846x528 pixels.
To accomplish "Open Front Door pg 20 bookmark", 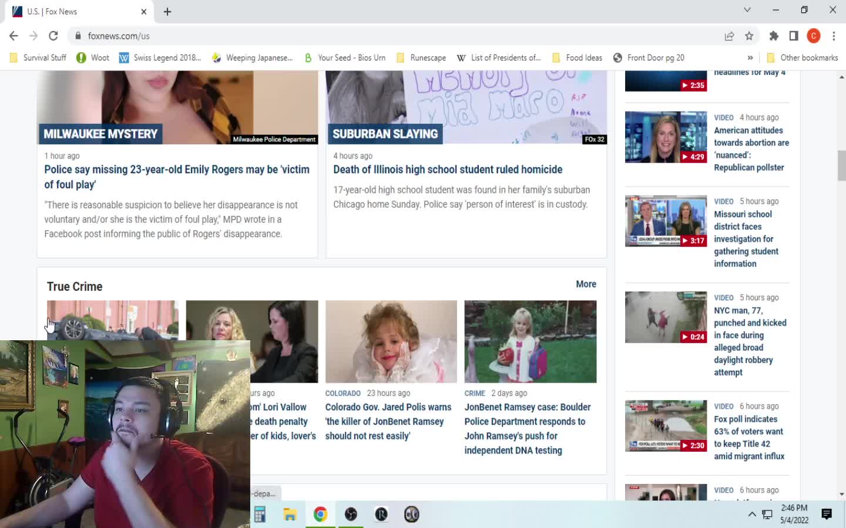I will (649, 57).
